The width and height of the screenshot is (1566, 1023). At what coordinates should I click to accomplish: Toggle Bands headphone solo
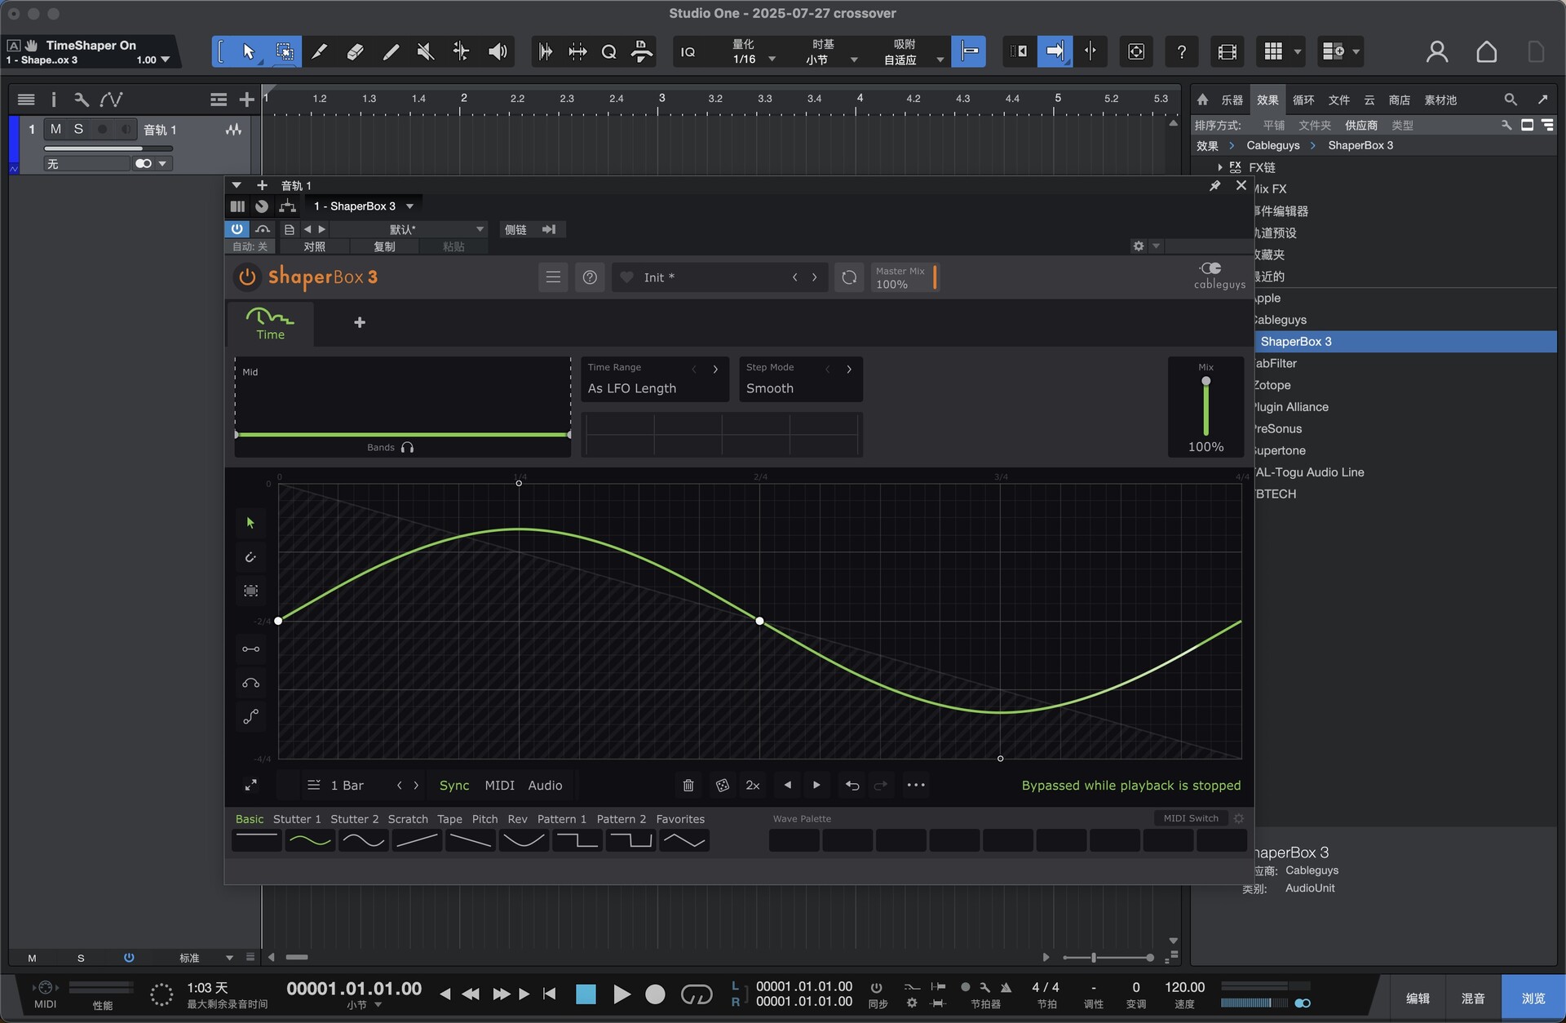click(x=408, y=447)
